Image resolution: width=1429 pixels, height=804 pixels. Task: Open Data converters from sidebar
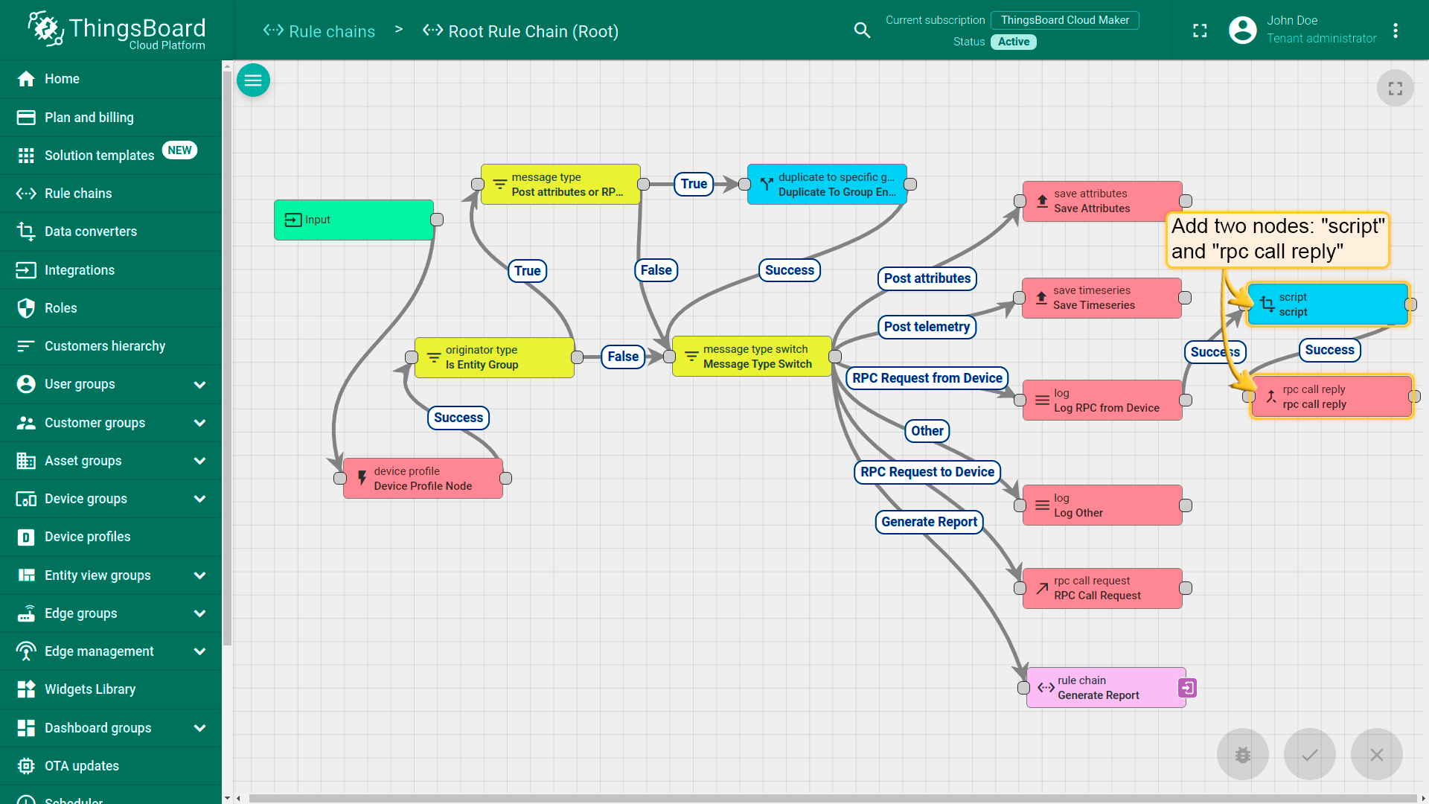click(90, 232)
